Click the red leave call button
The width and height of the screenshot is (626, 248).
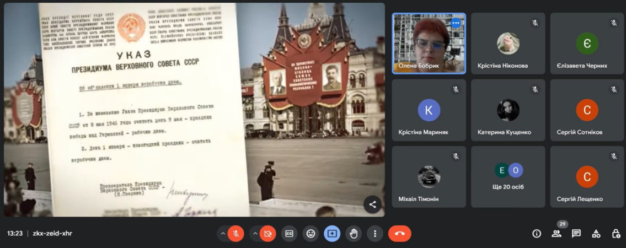click(399, 234)
